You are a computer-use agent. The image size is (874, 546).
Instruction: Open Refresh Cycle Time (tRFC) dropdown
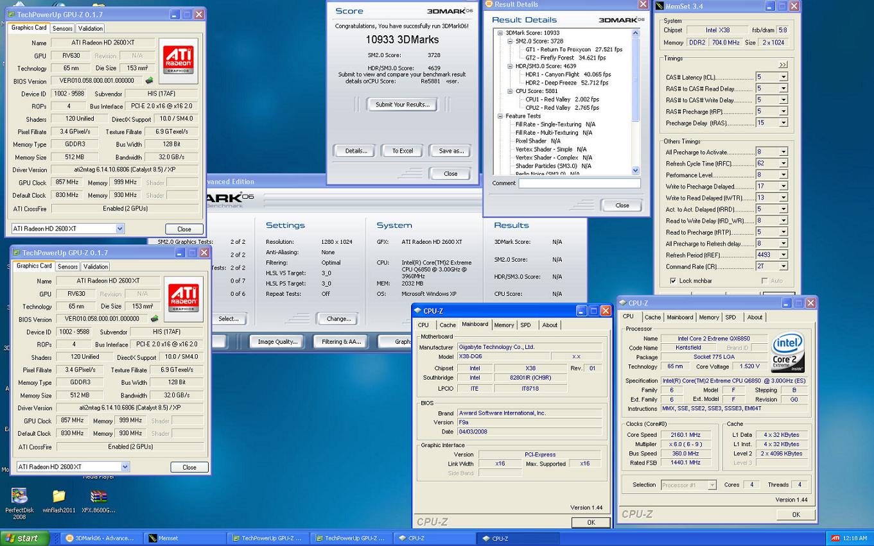click(x=783, y=164)
